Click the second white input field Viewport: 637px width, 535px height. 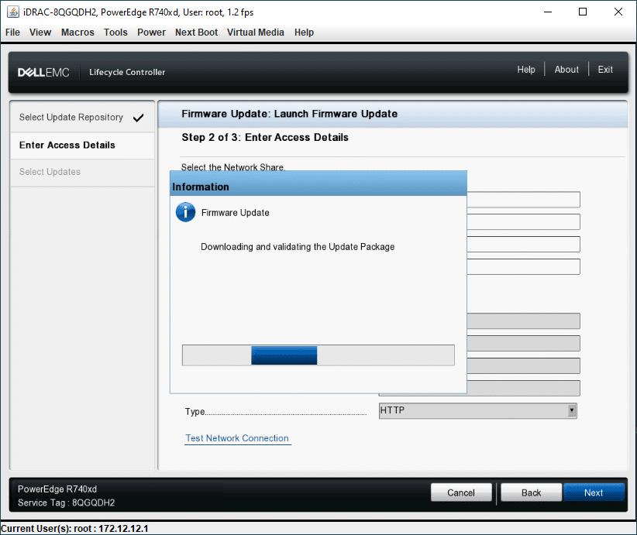pyautogui.click(x=523, y=222)
